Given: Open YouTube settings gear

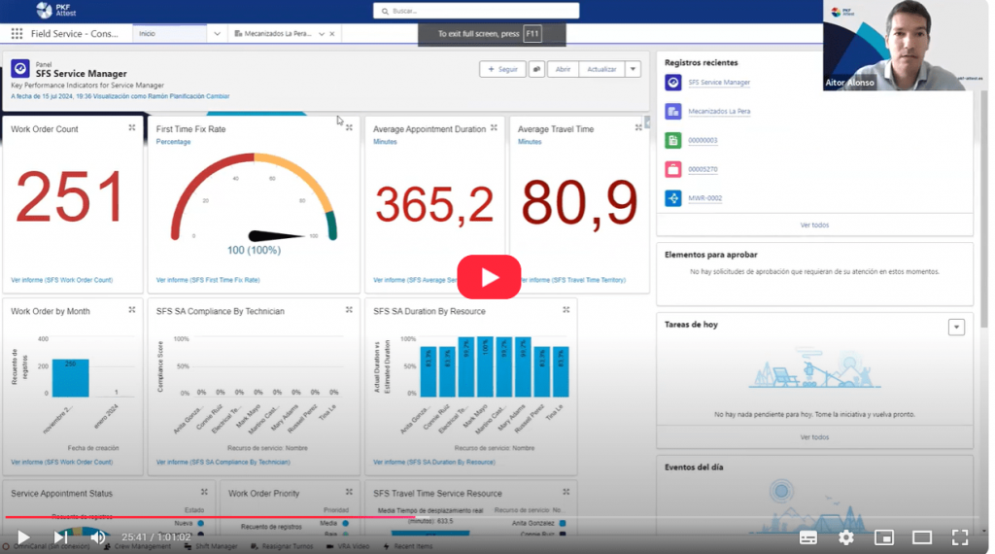Looking at the screenshot, I should click(846, 537).
